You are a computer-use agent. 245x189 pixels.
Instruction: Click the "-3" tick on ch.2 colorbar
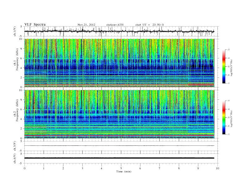228,101
